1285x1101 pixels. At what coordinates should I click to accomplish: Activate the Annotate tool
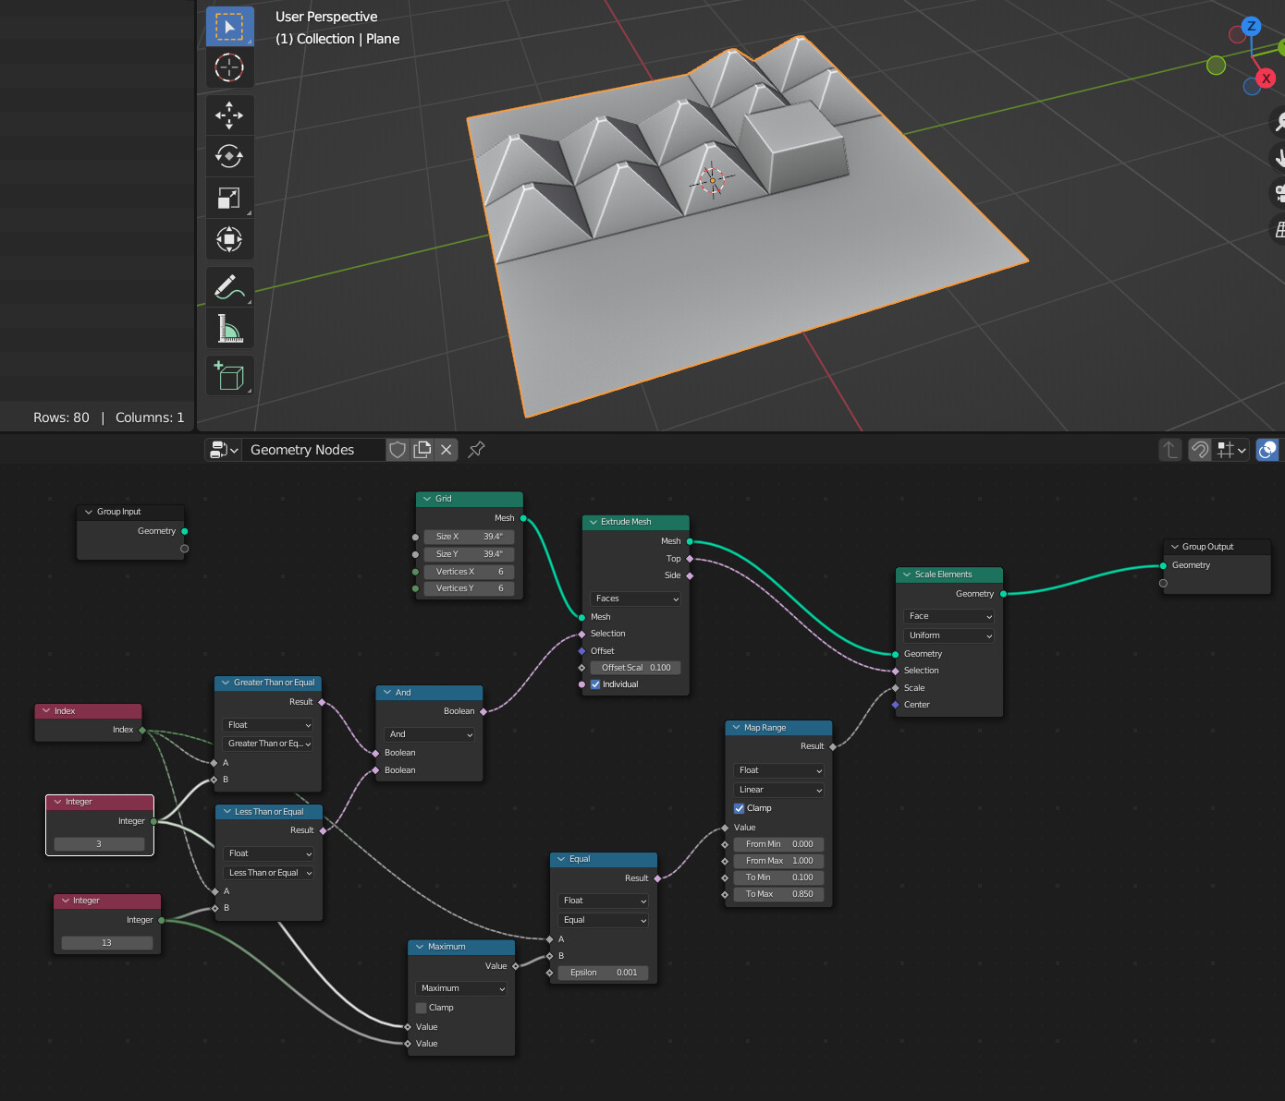point(229,286)
